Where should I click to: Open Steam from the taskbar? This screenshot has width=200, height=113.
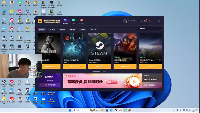[x=116, y=110]
